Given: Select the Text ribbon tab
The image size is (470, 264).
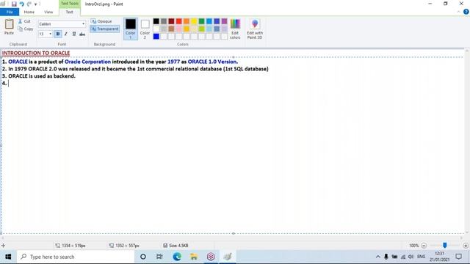Looking at the screenshot, I should (70, 12).
